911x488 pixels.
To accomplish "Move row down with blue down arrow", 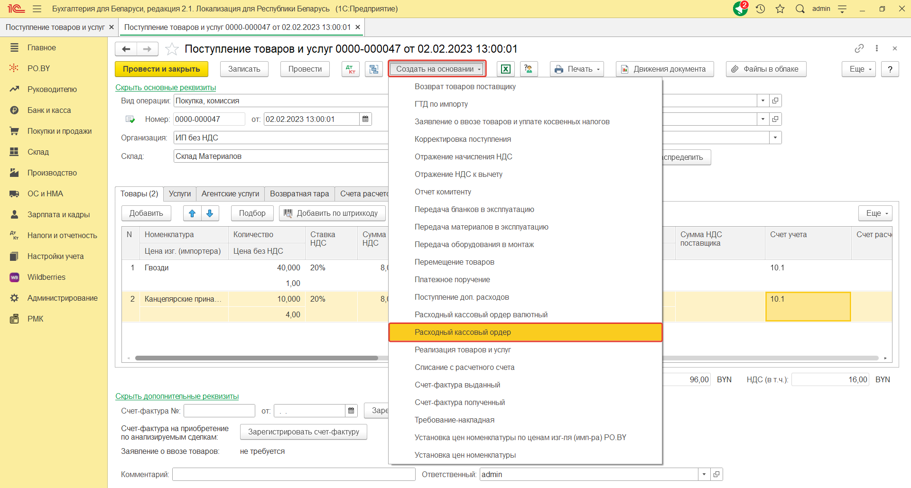I will (x=210, y=213).
